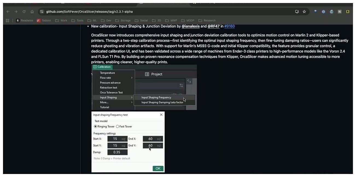The image size is (356, 177).
Task: Open the browser home page icon
Action: pos(32,12)
